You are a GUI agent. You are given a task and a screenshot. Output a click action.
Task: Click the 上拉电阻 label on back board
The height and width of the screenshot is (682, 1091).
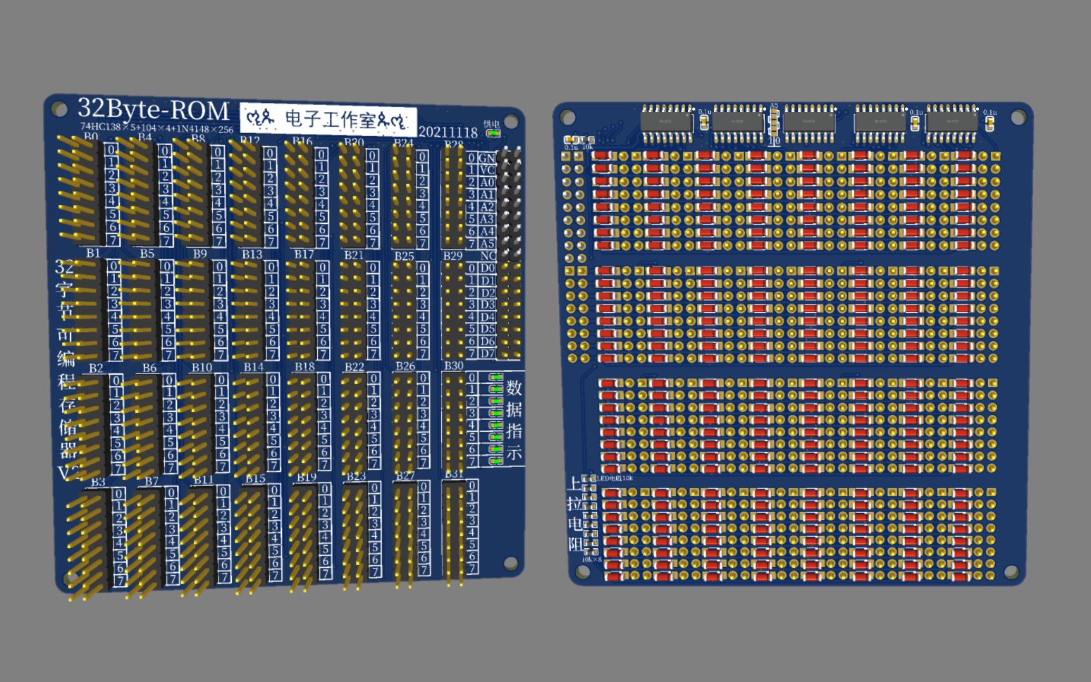coord(575,514)
